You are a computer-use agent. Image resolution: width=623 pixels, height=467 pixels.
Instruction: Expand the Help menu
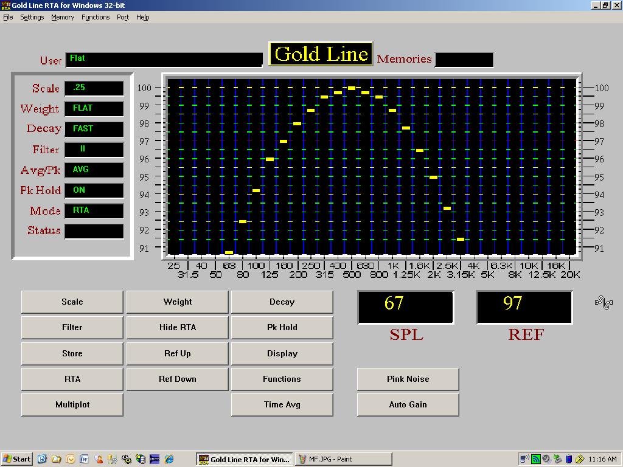click(x=142, y=17)
